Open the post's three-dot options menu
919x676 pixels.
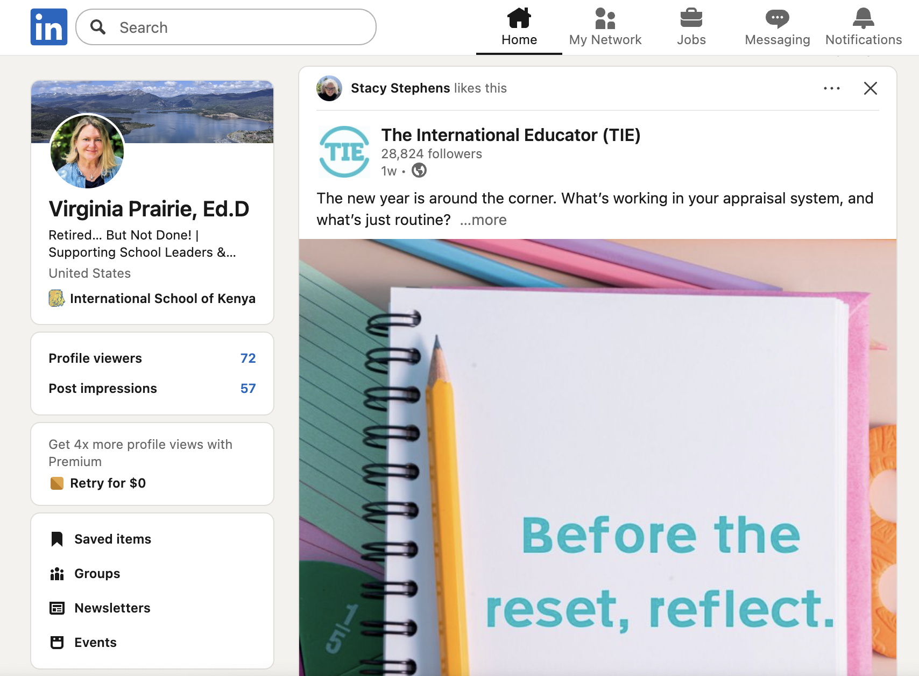pos(831,88)
